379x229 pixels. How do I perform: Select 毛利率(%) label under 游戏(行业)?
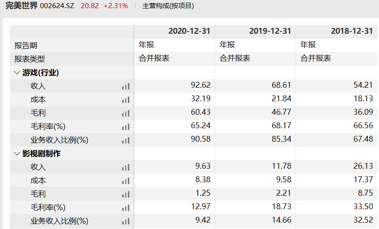tap(48, 126)
